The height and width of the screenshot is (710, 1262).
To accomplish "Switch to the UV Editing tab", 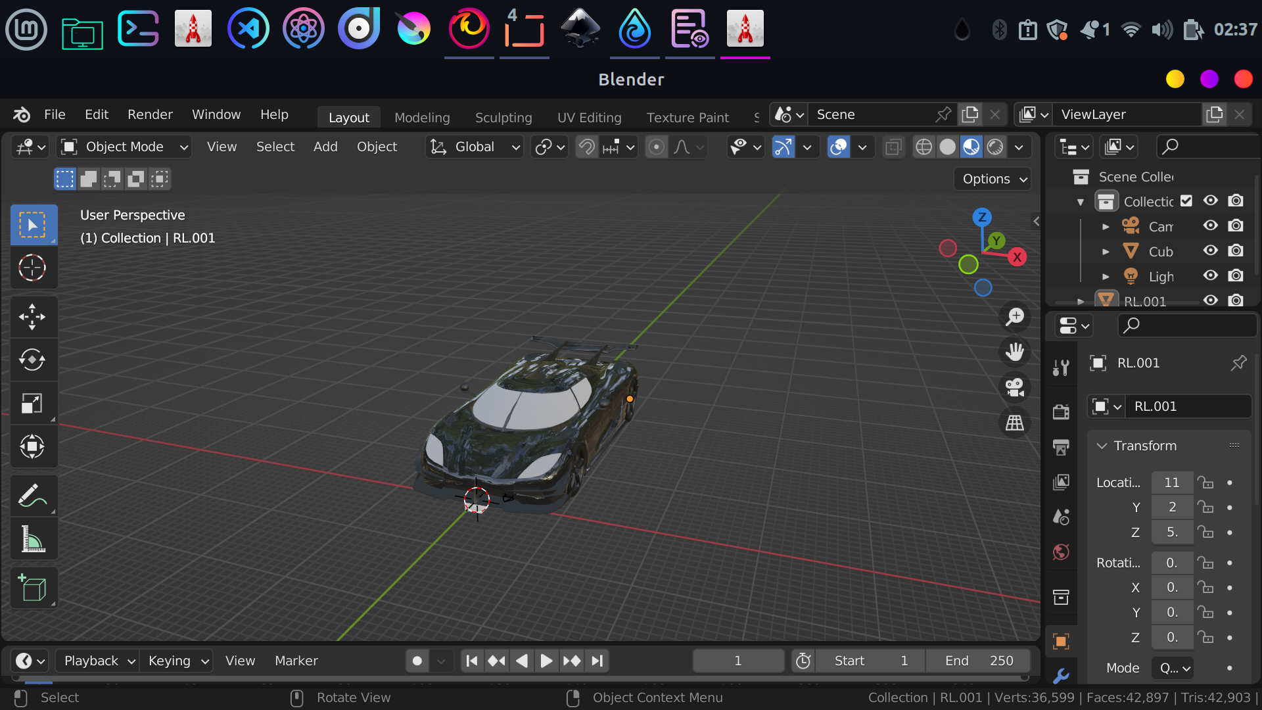I will coord(589,117).
